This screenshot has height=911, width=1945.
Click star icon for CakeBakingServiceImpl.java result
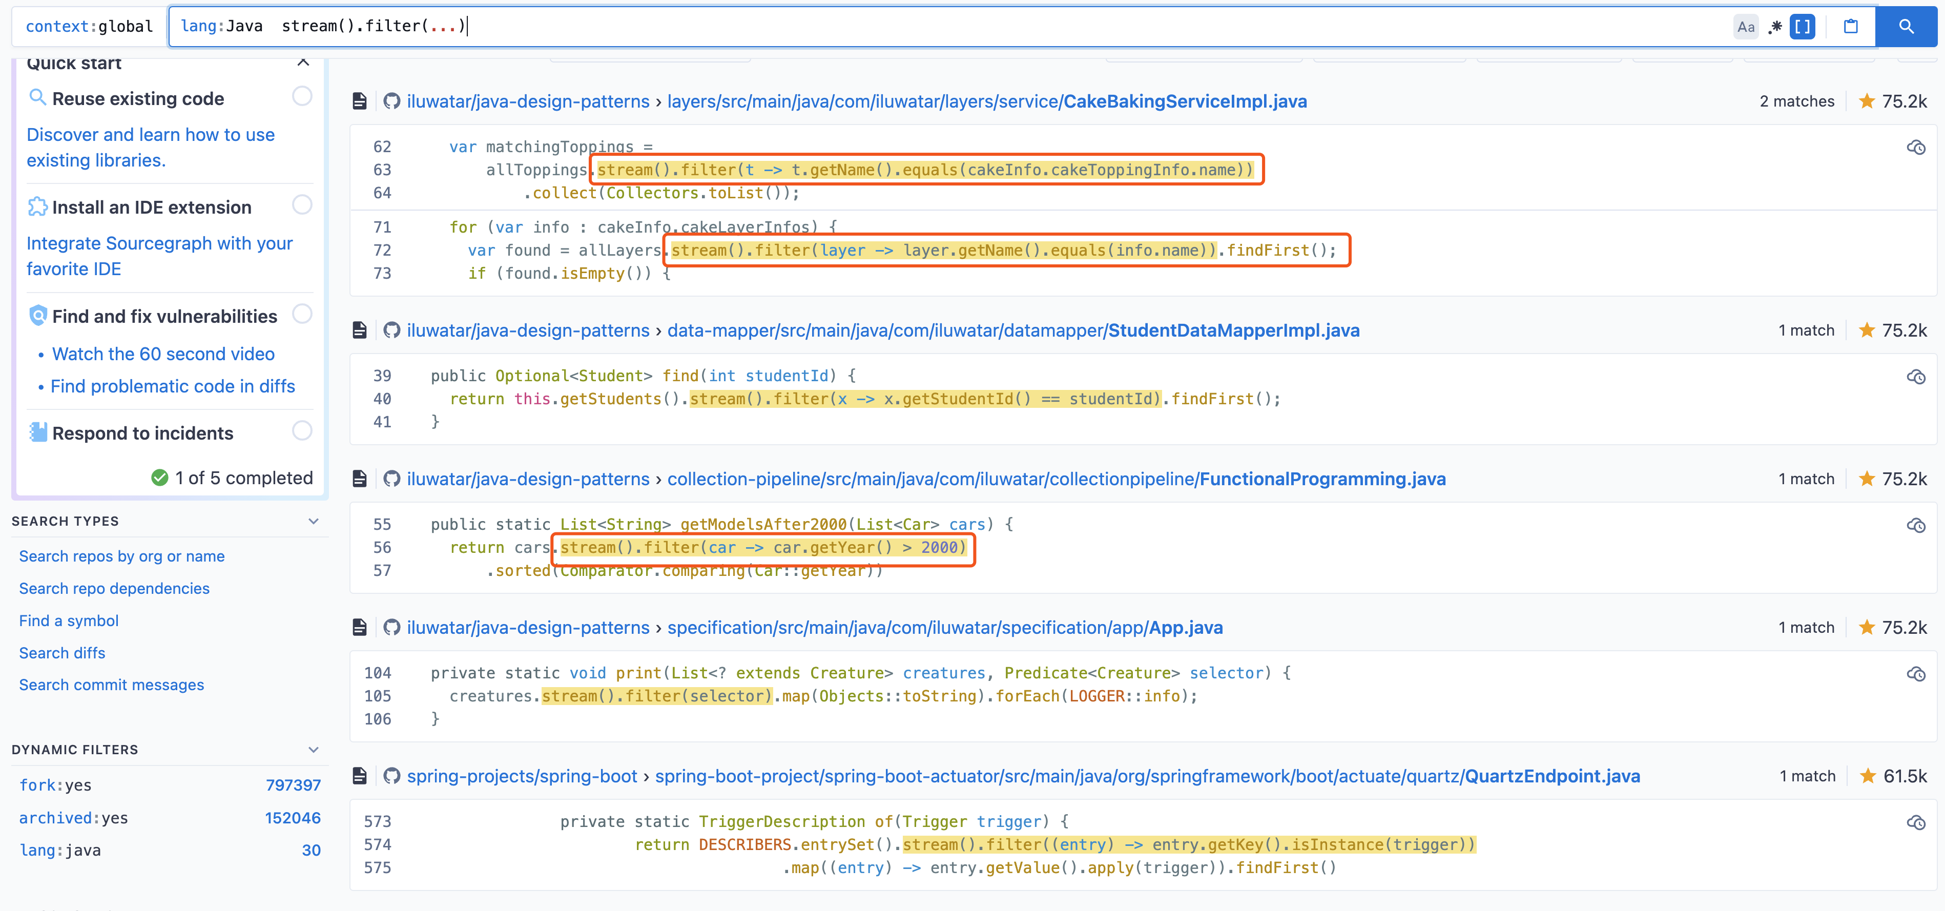(1867, 101)
